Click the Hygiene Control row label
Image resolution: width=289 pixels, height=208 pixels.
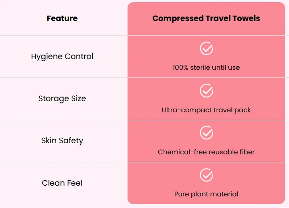pyautogui.click(x=62, y=56)
